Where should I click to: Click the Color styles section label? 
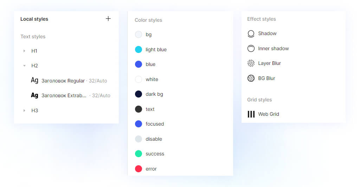pyautogui.click(x=148, y=20)
